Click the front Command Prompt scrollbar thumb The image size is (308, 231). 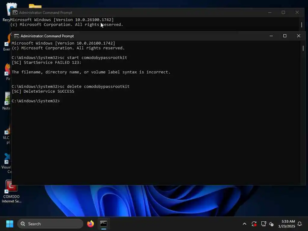coord(303,48)
